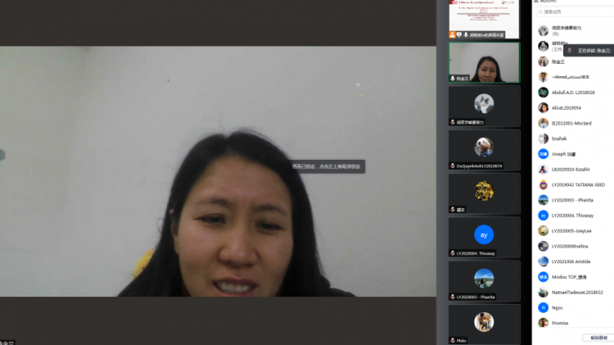Select the cat avatar video tile
Screen dimensions: 614x345
click(484, 106)
